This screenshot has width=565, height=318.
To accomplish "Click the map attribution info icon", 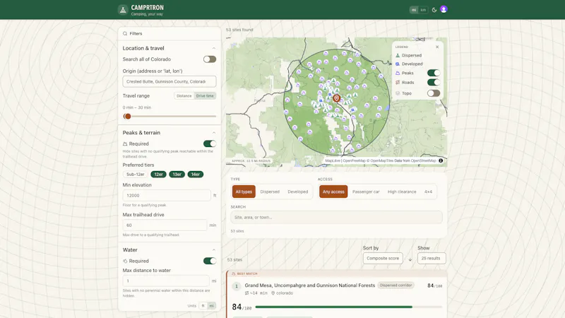I will 441,161.
